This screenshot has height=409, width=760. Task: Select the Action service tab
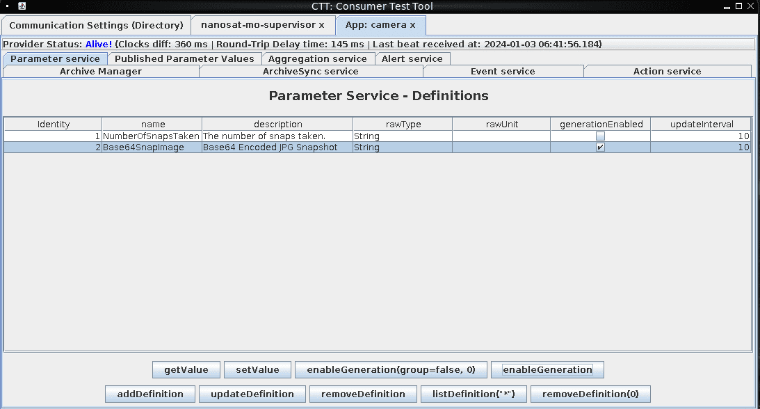click(668, 71)
